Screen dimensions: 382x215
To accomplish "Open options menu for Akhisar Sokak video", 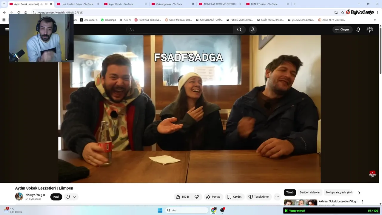I will tap(362, 202).
